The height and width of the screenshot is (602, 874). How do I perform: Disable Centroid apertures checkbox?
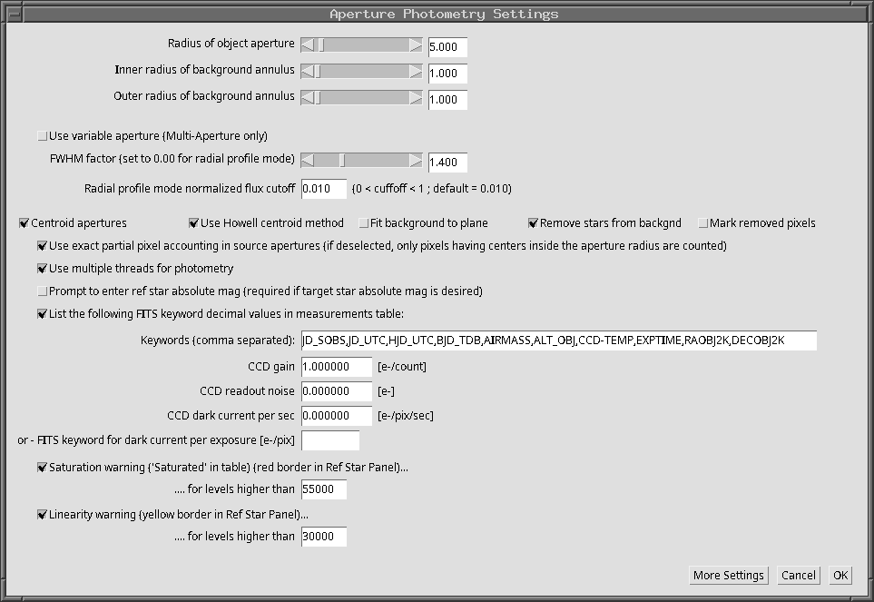25,223
